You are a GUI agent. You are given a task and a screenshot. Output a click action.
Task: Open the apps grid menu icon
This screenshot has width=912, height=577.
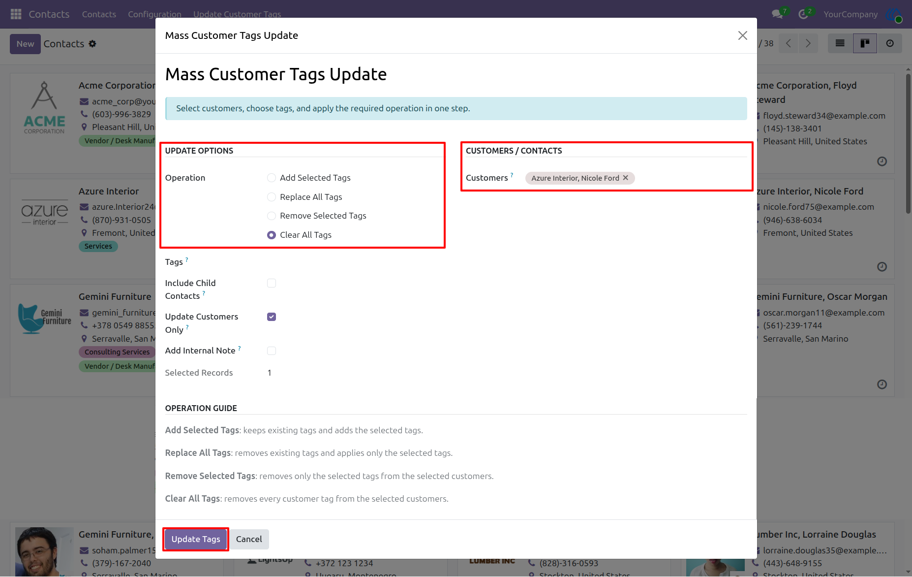[x=16, y=14]
